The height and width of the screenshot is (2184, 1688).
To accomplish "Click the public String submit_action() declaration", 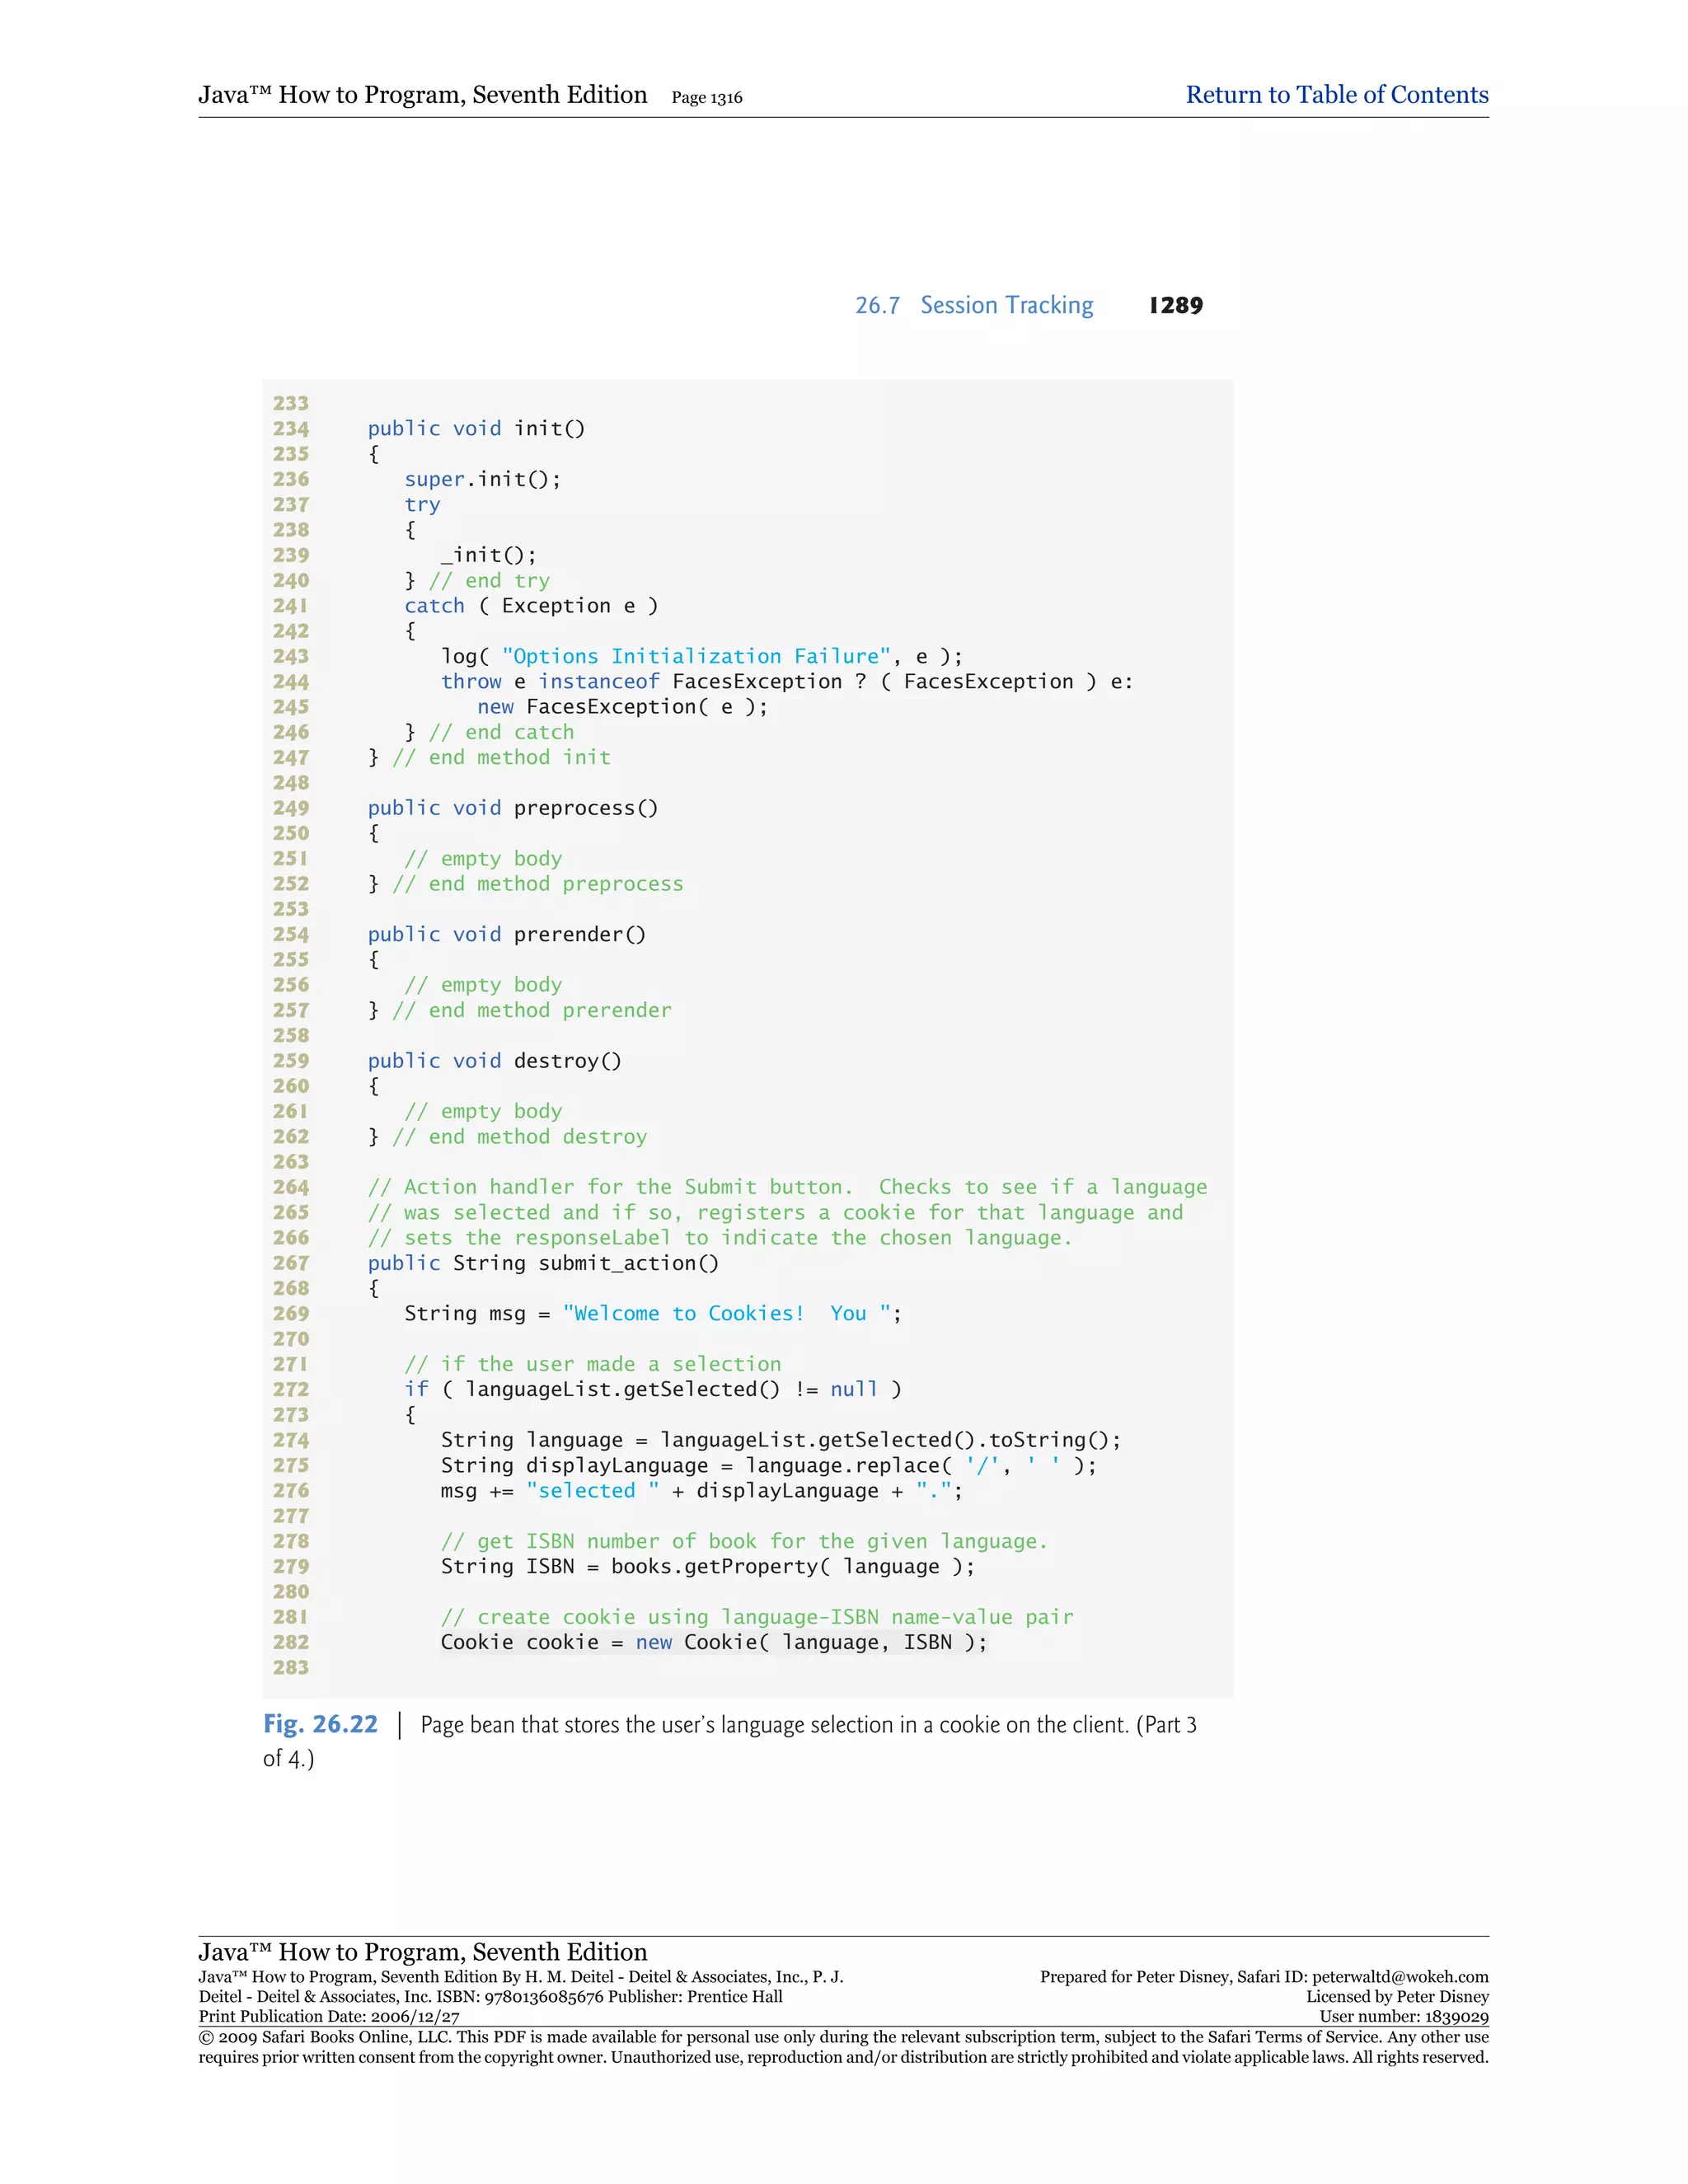I will (543, 1263).
